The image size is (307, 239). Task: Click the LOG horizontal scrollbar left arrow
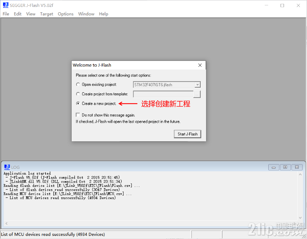point(6,223)
